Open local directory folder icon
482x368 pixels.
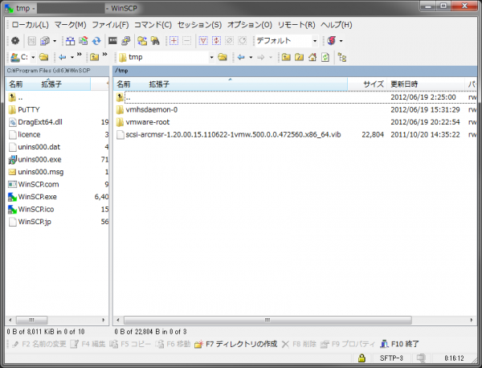pyautogui.click(x=43, y=57)
